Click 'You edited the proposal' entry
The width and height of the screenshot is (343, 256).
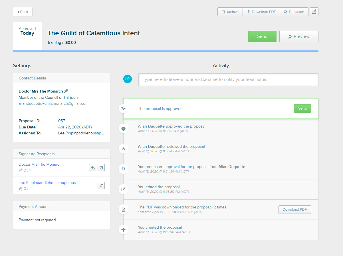pos(159,187)
